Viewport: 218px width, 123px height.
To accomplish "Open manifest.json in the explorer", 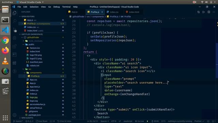I will (42, 62).
